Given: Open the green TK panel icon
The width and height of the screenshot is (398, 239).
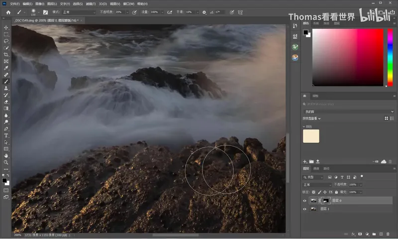Looking at the screenshot, I should (x=295, y=47).
